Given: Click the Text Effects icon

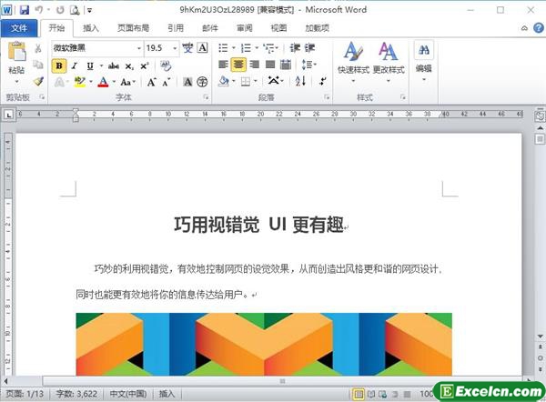Looking at the screenshot, I should point(59,82).
